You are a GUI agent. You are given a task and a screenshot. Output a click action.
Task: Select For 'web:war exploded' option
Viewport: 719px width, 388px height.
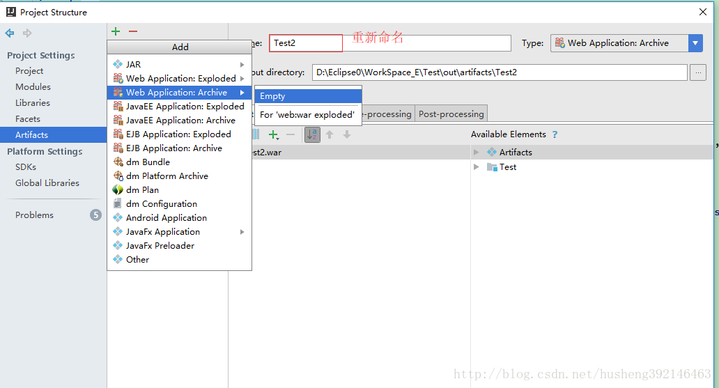(x=308, y=115)
